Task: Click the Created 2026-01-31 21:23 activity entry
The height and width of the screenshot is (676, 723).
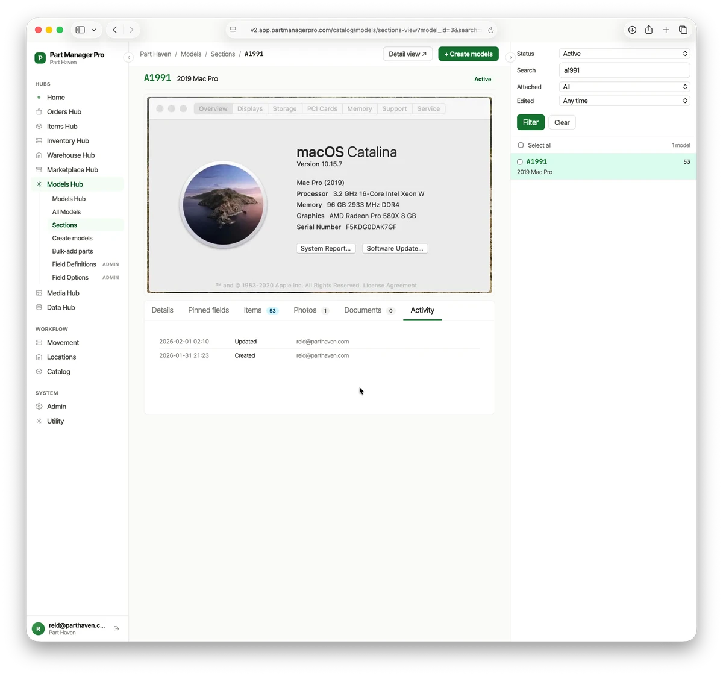Action: pos(319,356)
